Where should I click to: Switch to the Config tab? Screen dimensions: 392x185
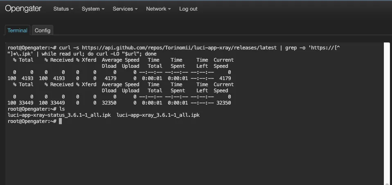tap(43, 30)
